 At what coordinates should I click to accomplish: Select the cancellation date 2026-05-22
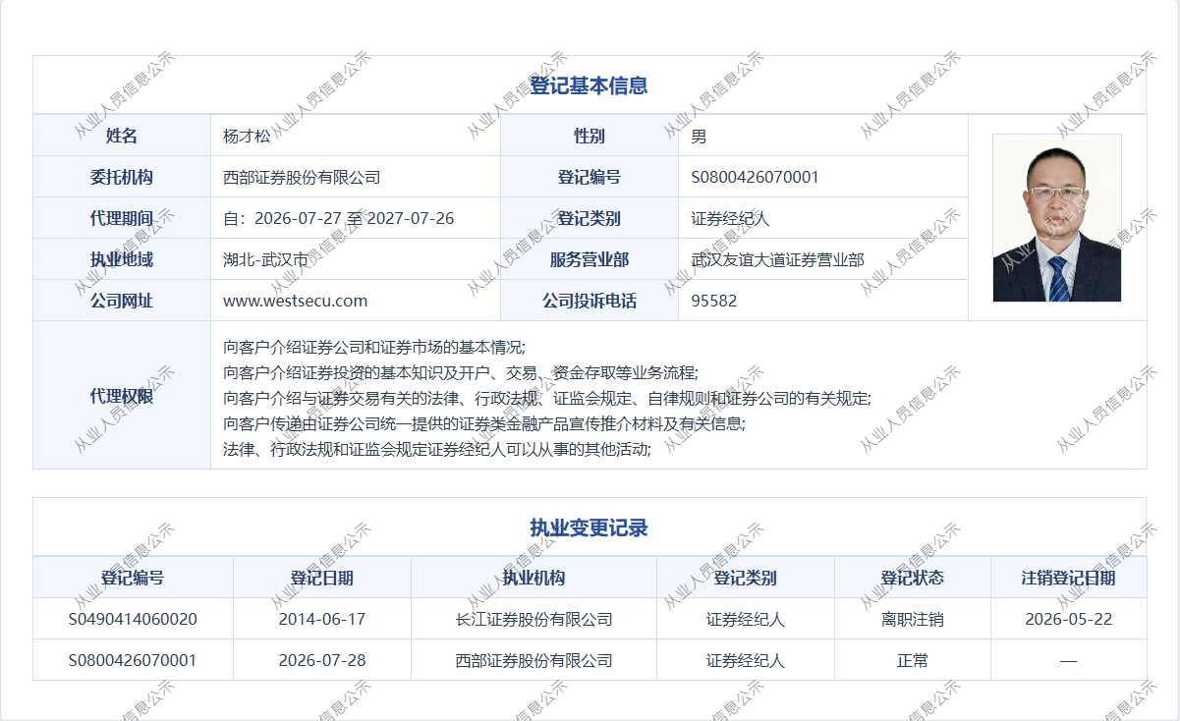(x=1069, y=620)
